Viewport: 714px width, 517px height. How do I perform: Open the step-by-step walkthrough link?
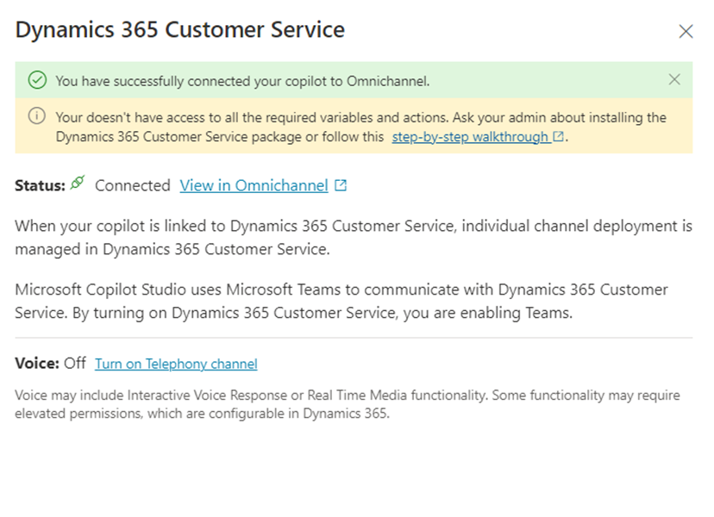coord(470,137)
